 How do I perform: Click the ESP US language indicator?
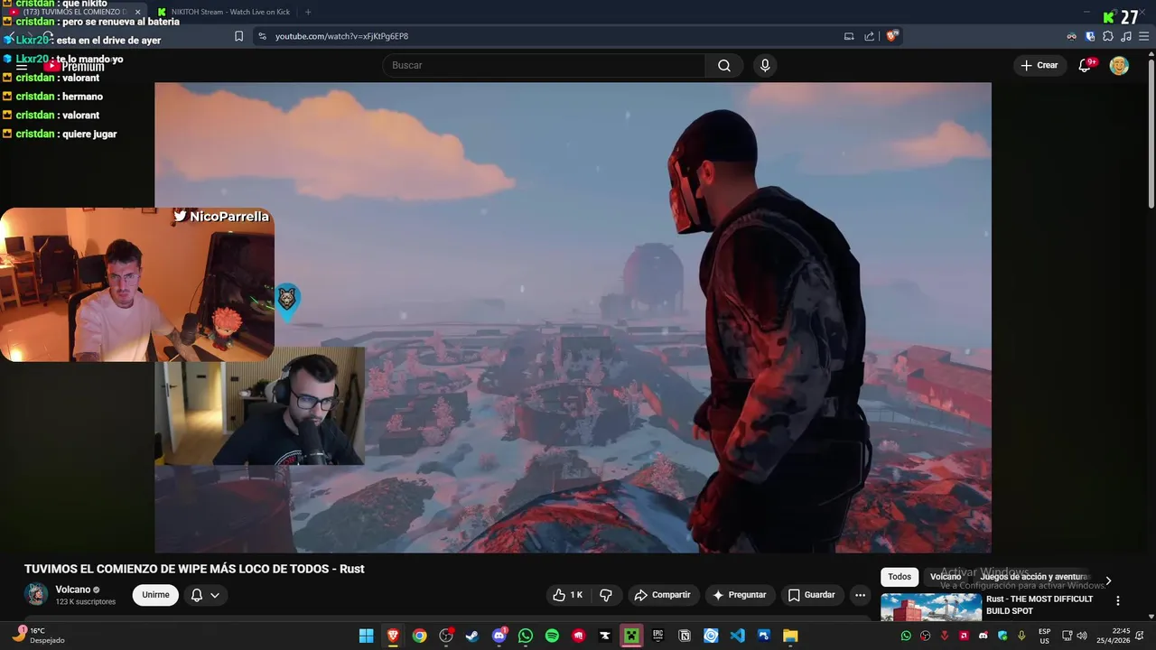[1044, 636]
